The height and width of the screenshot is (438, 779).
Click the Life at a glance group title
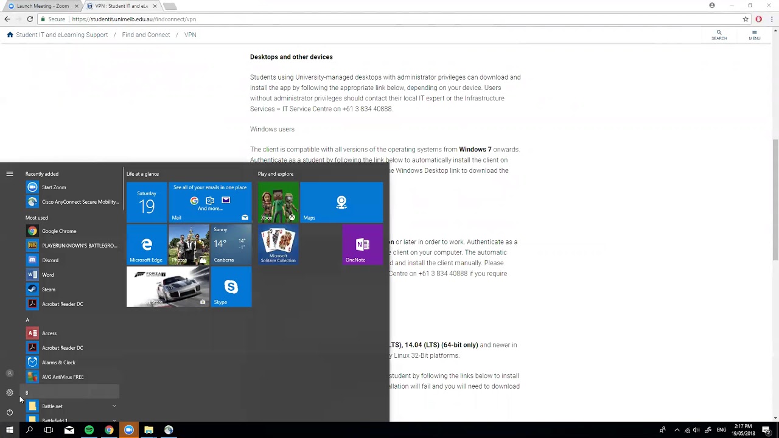click(142, 174)
